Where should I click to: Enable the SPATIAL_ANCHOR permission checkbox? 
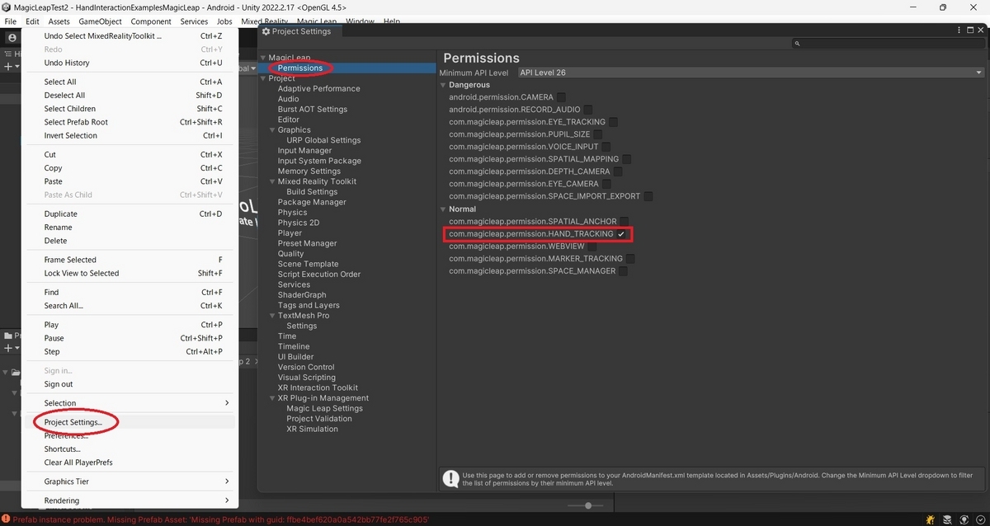[625, 222]
